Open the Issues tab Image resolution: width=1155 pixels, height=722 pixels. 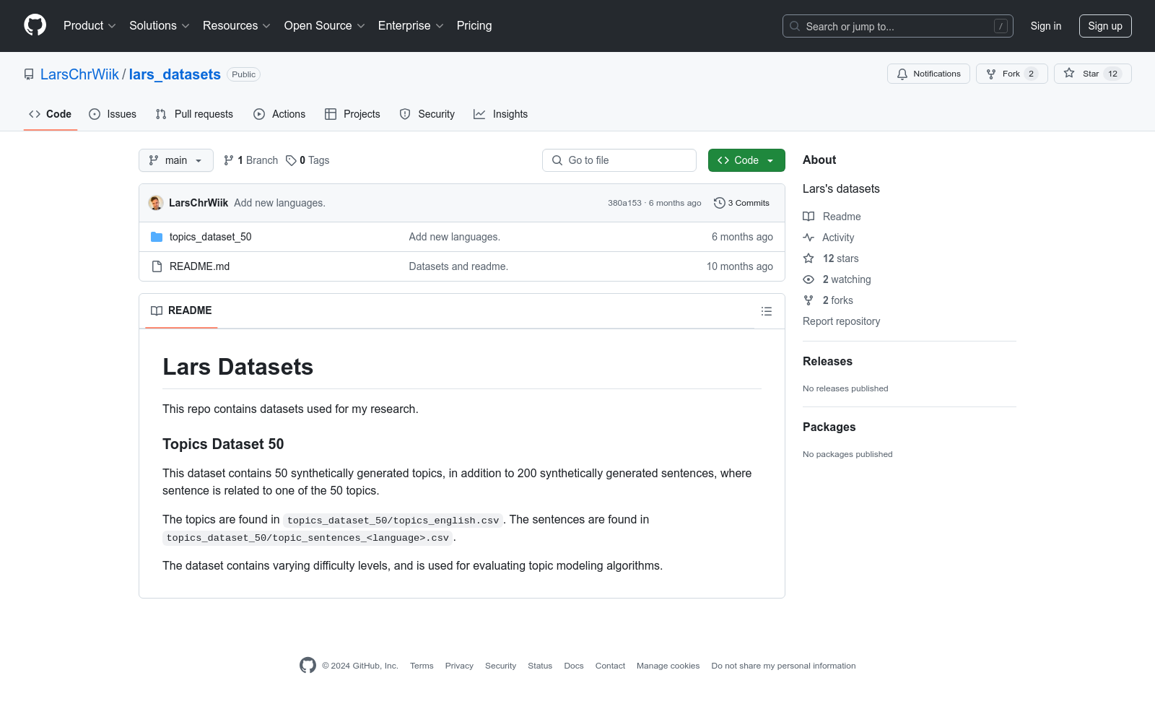point(113,114)
